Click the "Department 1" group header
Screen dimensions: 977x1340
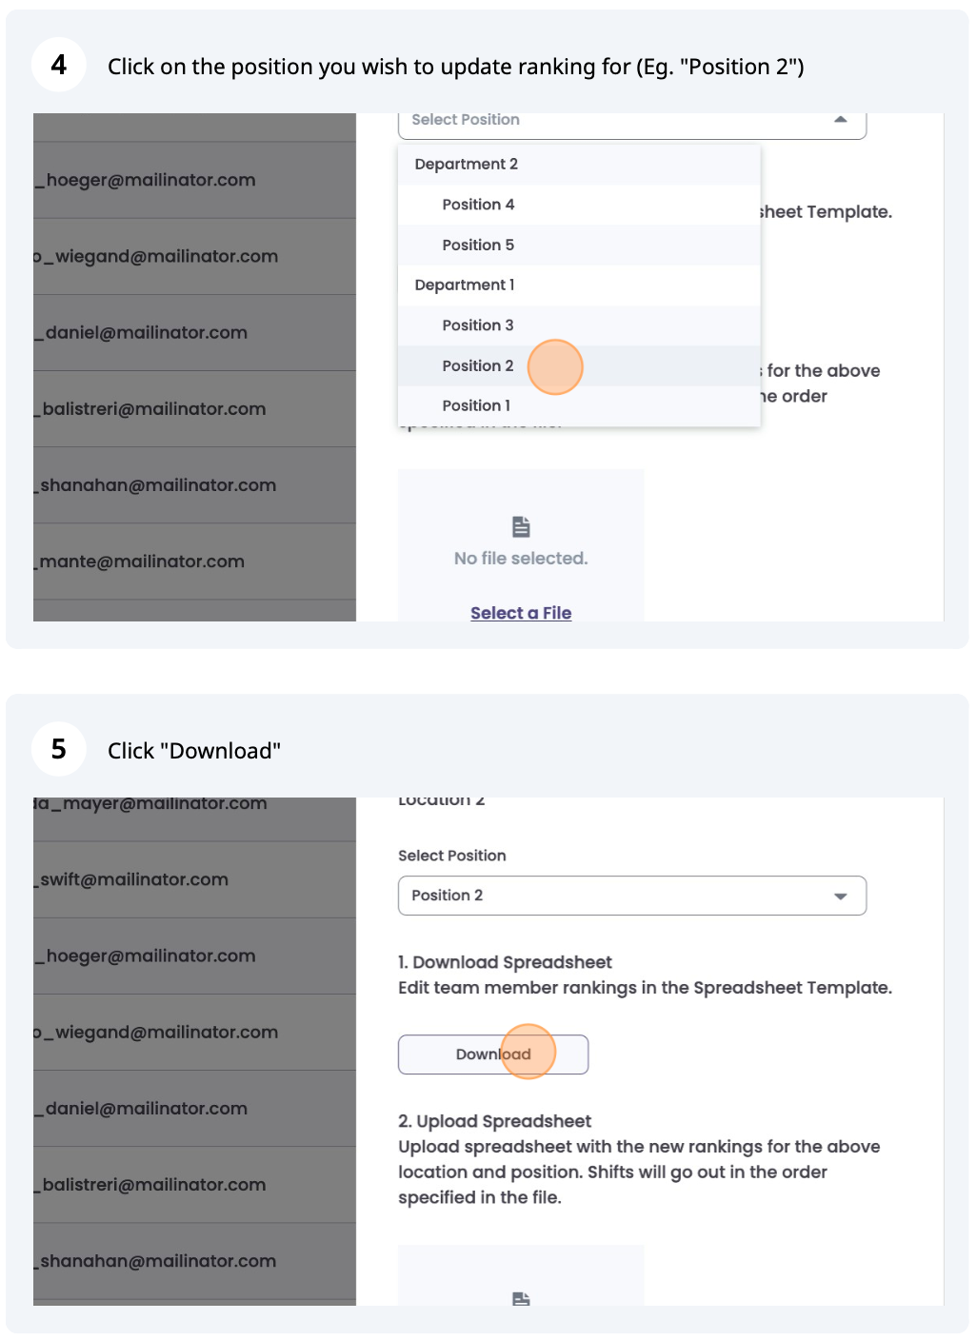coord(464,285)
